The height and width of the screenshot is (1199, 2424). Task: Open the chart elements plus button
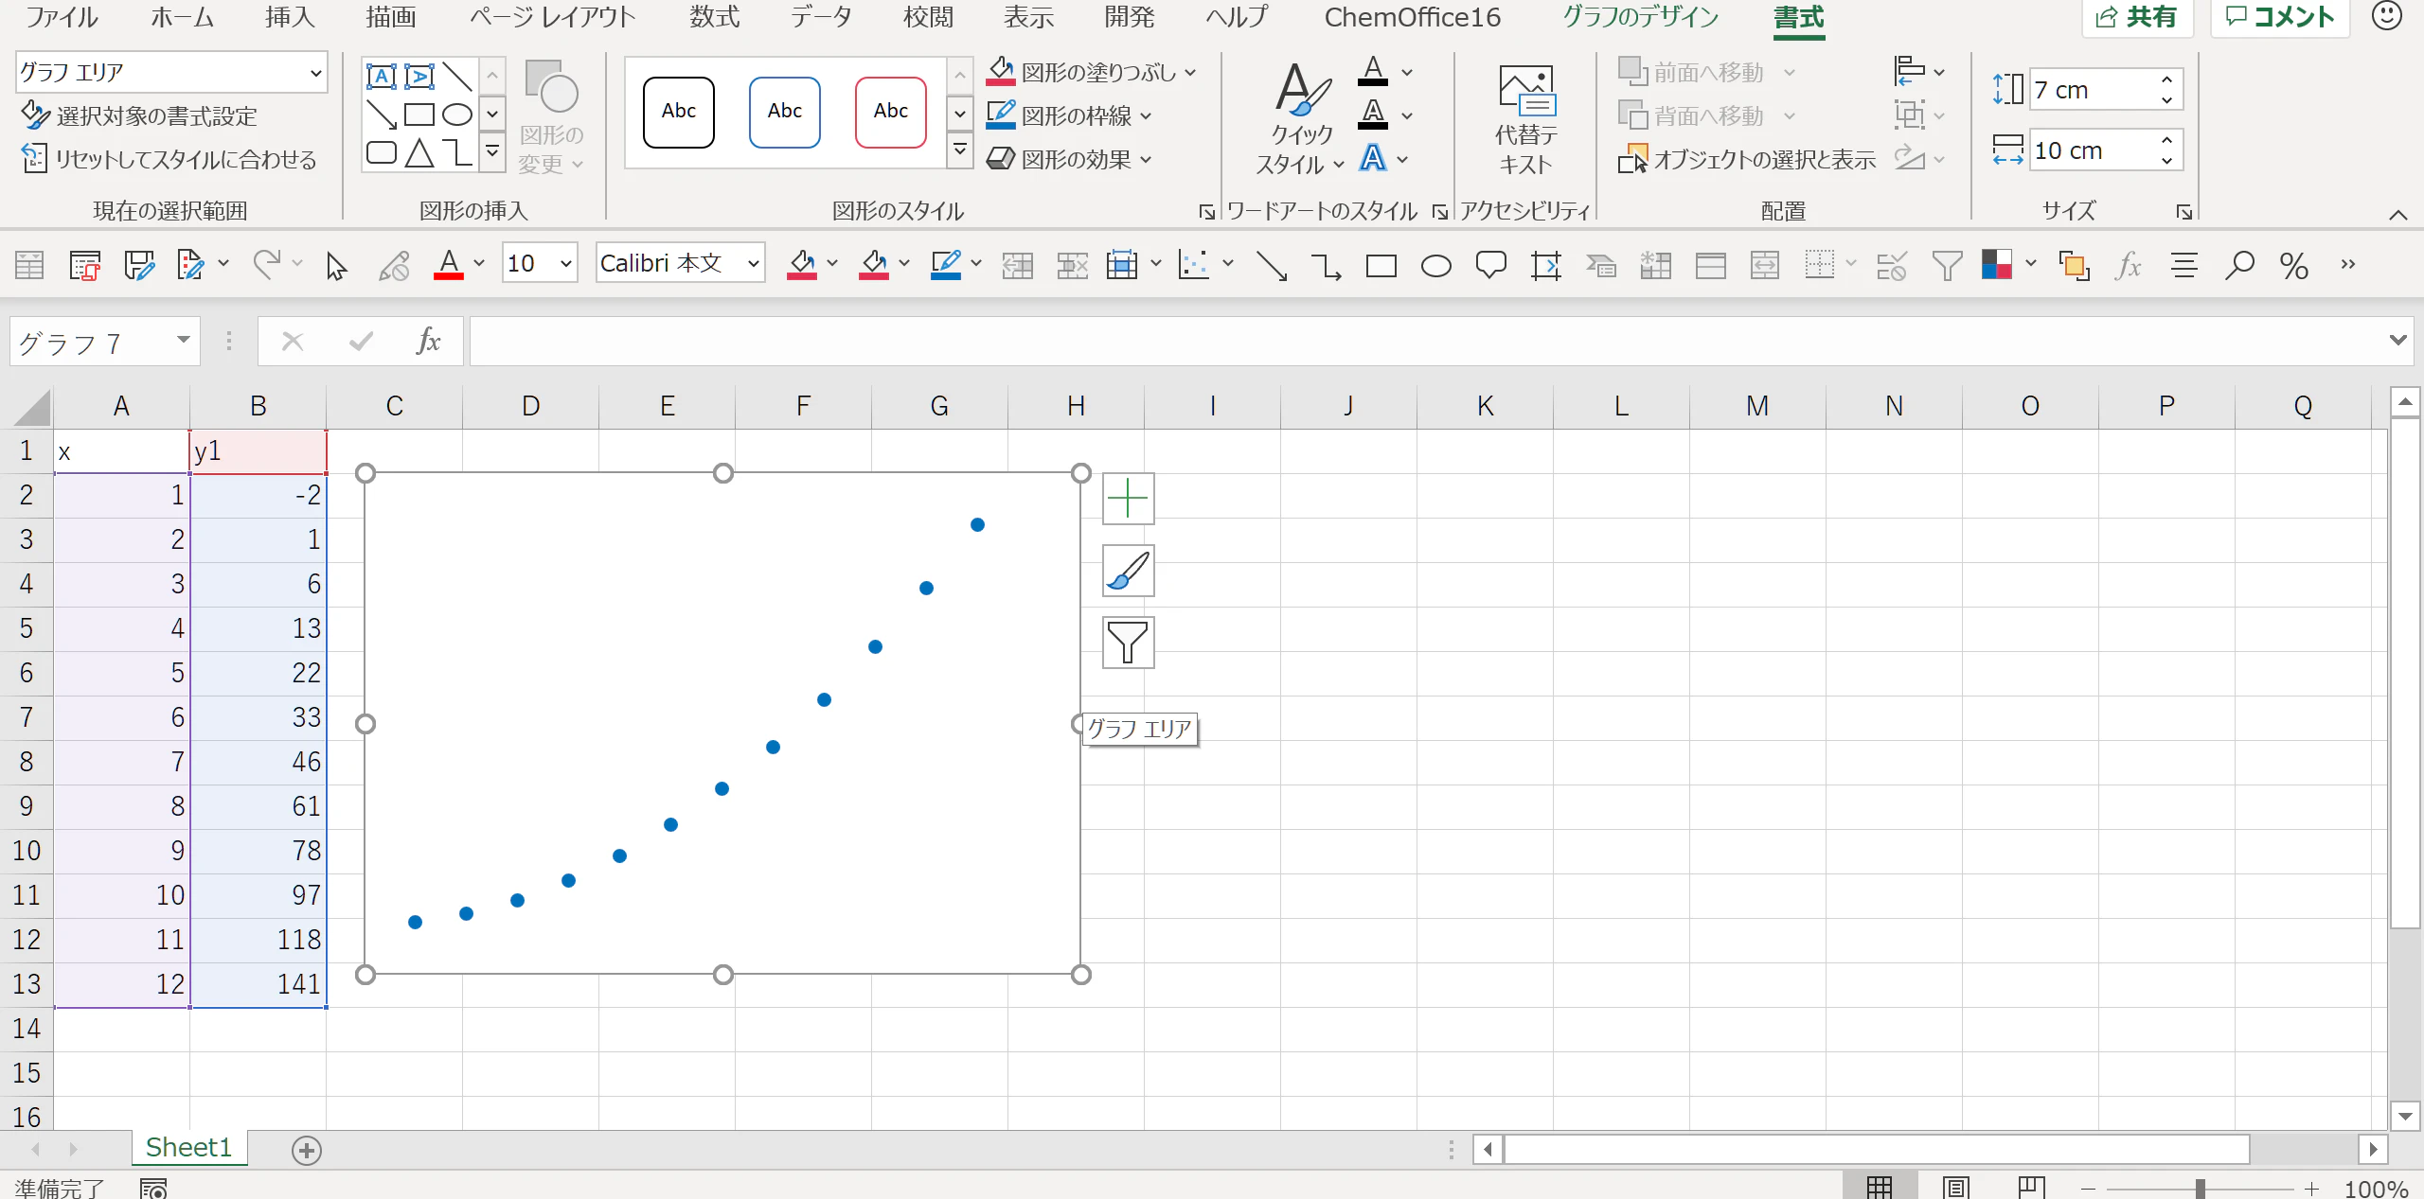[x=1128, y=499]
